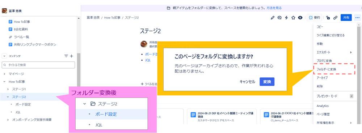
Task: Open 富澤 悠美 space header in sidebar
Action: coord(12,11)
